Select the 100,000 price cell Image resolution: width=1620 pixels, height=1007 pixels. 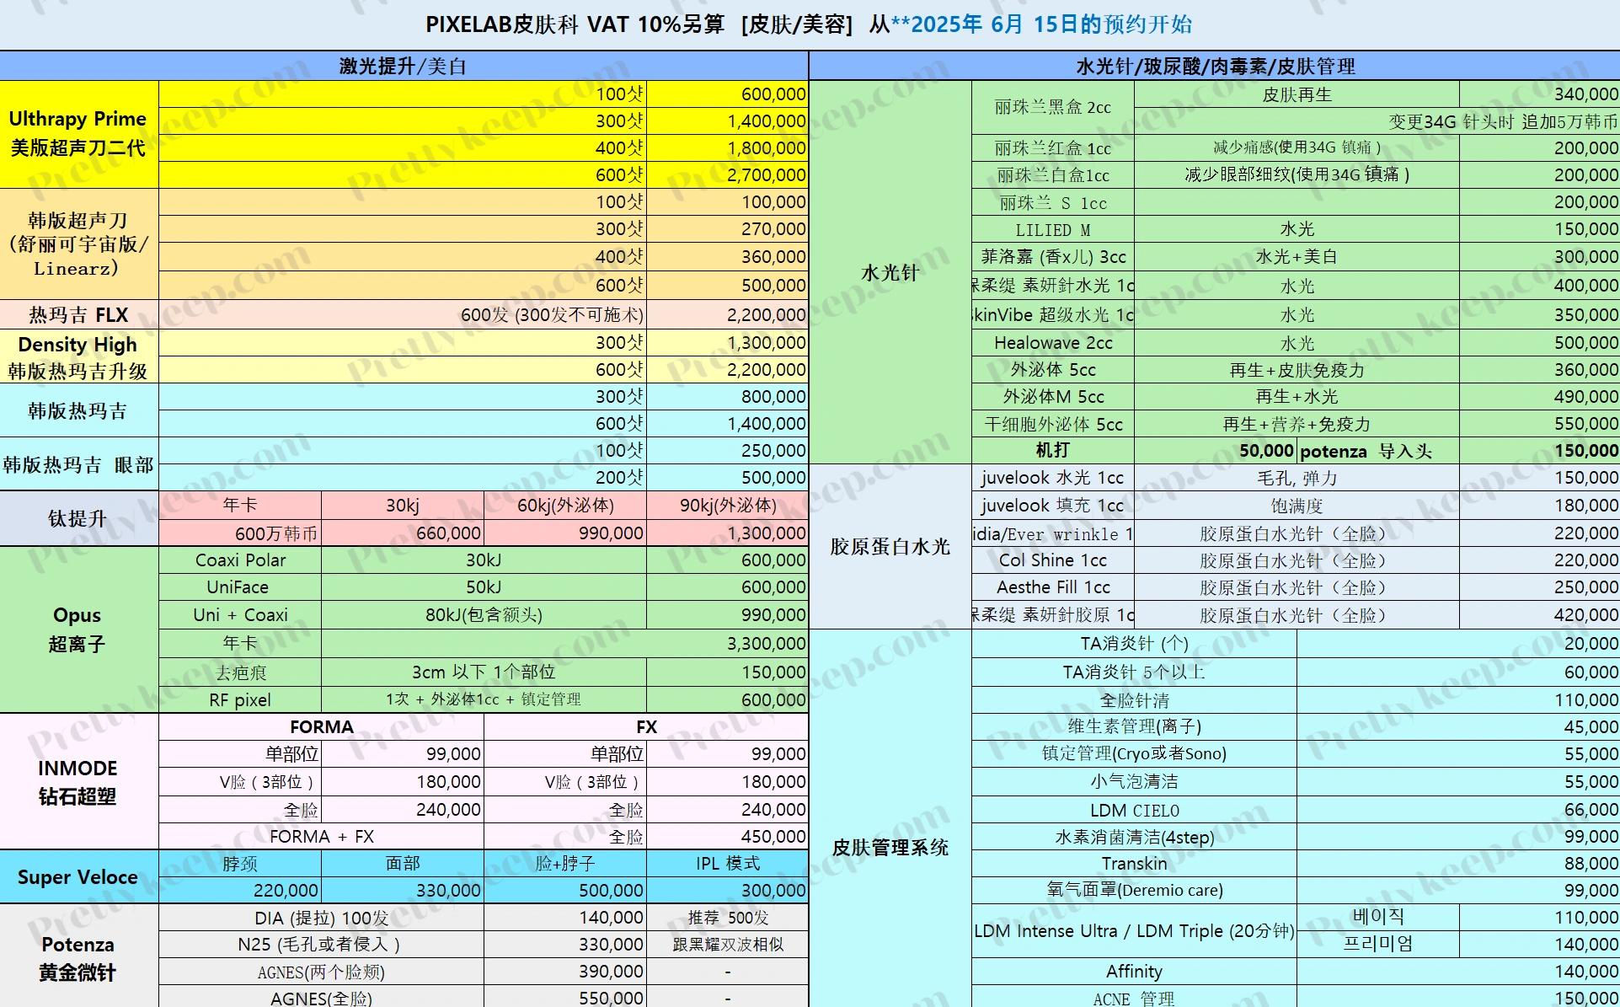[728, 202]
